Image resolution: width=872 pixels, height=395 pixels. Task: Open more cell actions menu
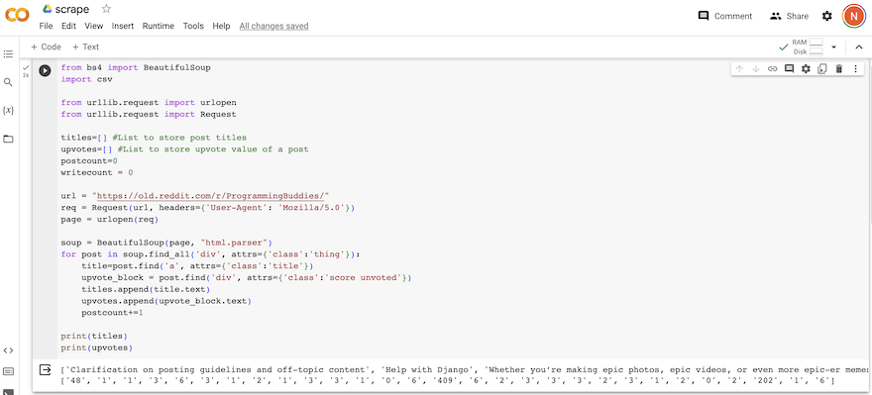855,69
